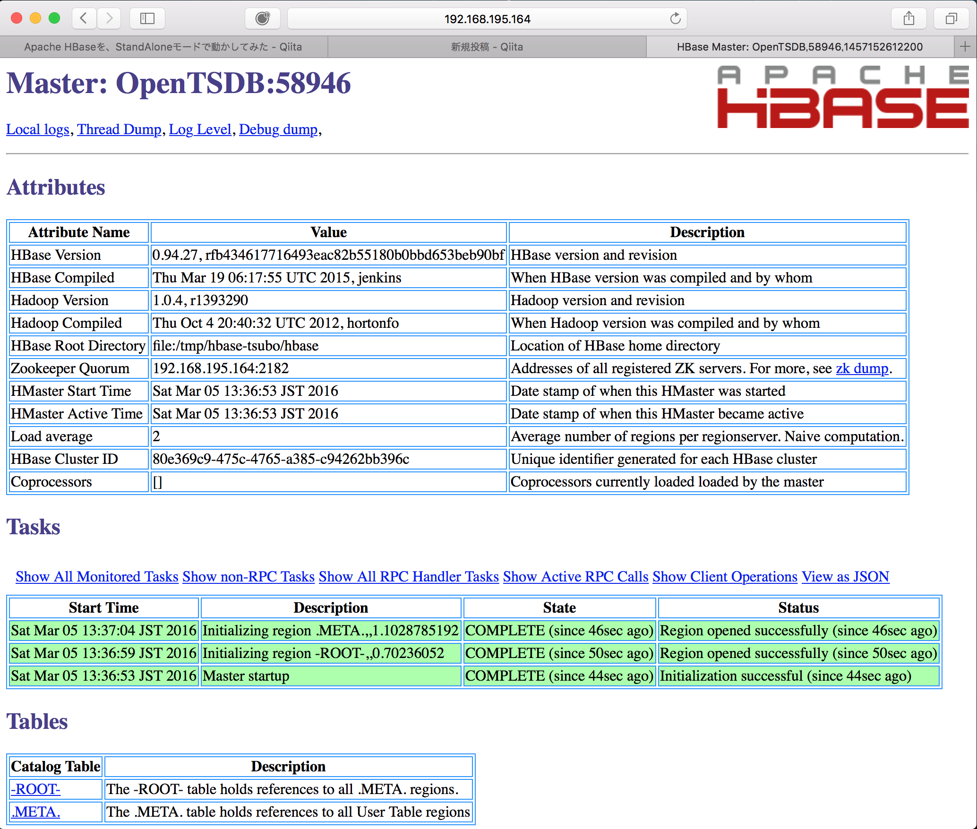This screenshot has height=829, width=977.
Task: Open the Share icon in the toolbar
Action: (908, 18)
